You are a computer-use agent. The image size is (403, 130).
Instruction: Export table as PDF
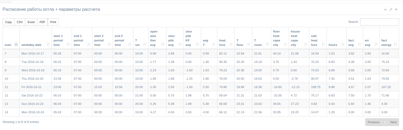point(42,22)
